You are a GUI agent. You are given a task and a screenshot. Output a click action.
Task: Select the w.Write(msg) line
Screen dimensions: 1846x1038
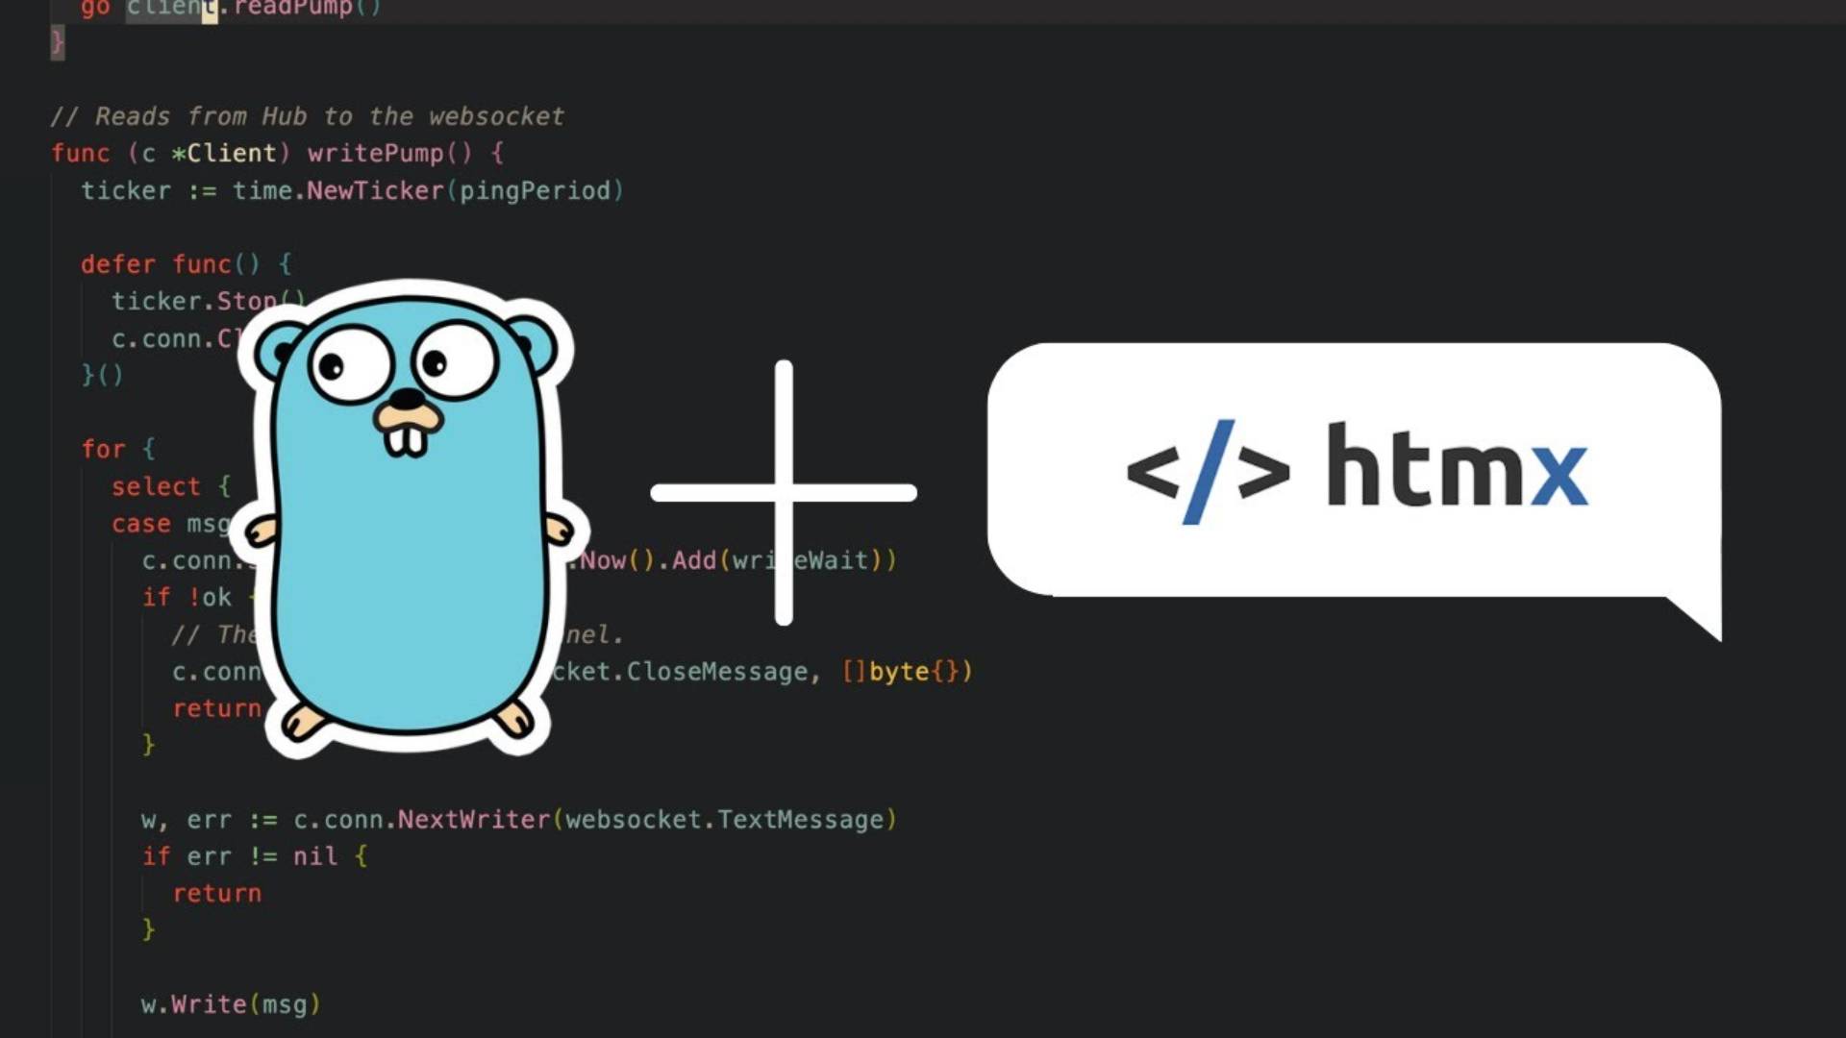(229, 1003)
